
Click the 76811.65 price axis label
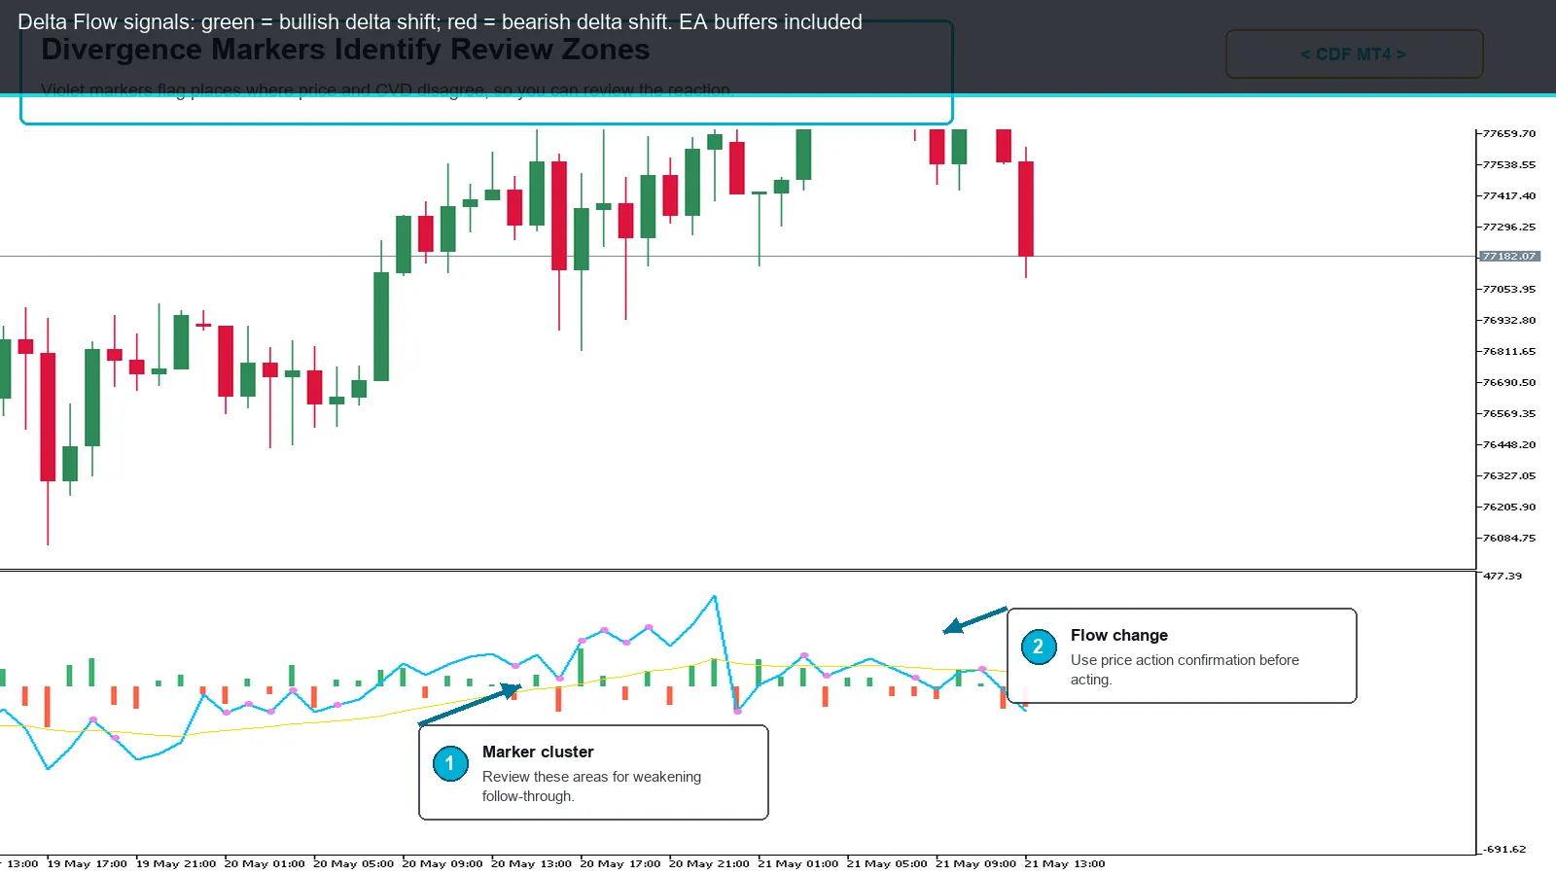click(x=1509, y=351)
